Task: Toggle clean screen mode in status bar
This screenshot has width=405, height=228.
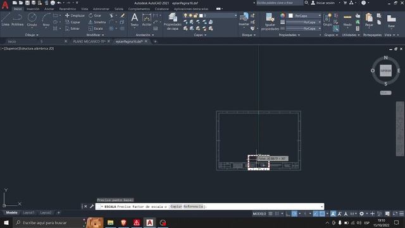Action: (x=395, y=213)
